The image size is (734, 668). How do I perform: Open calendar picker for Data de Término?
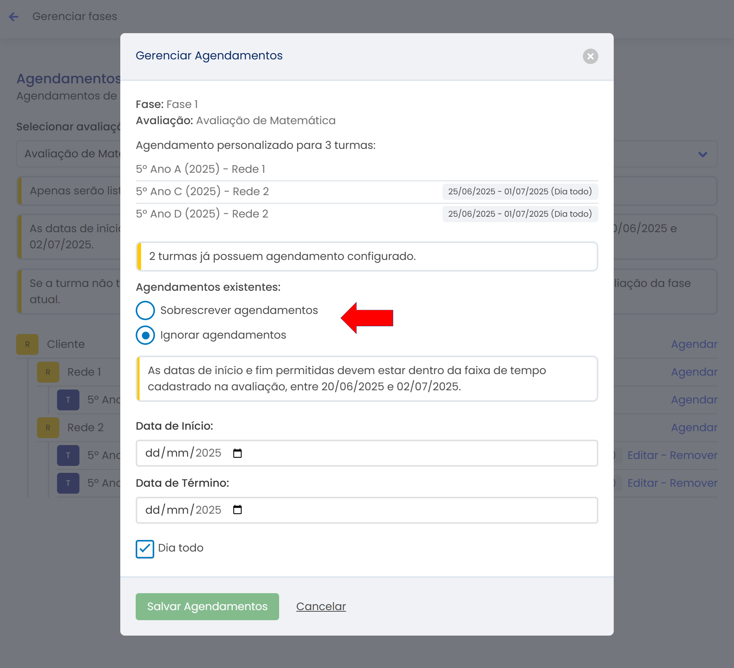tap(237, 510)
